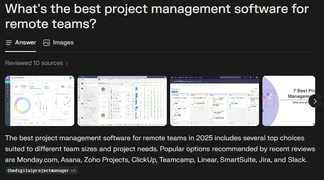This screenshot has width=324, height=180.
Task: Open the dashboard thumbnail with donut chart
Action: click(39, 101)
